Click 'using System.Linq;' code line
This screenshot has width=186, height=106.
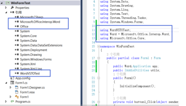tap(114, 10)
